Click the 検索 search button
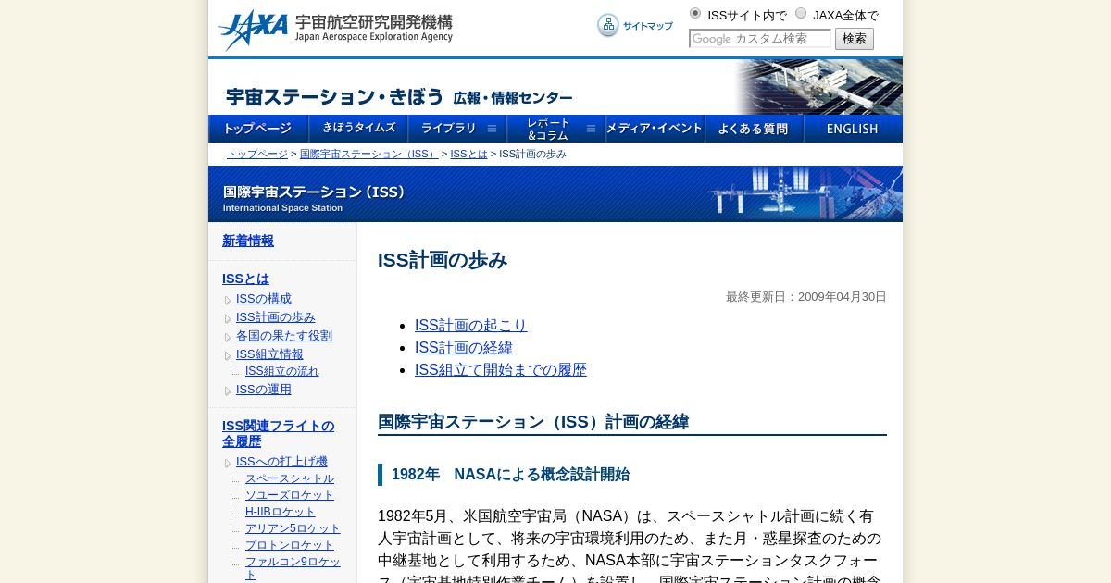This screenshot has width=1111, height=583. point(855,39)
